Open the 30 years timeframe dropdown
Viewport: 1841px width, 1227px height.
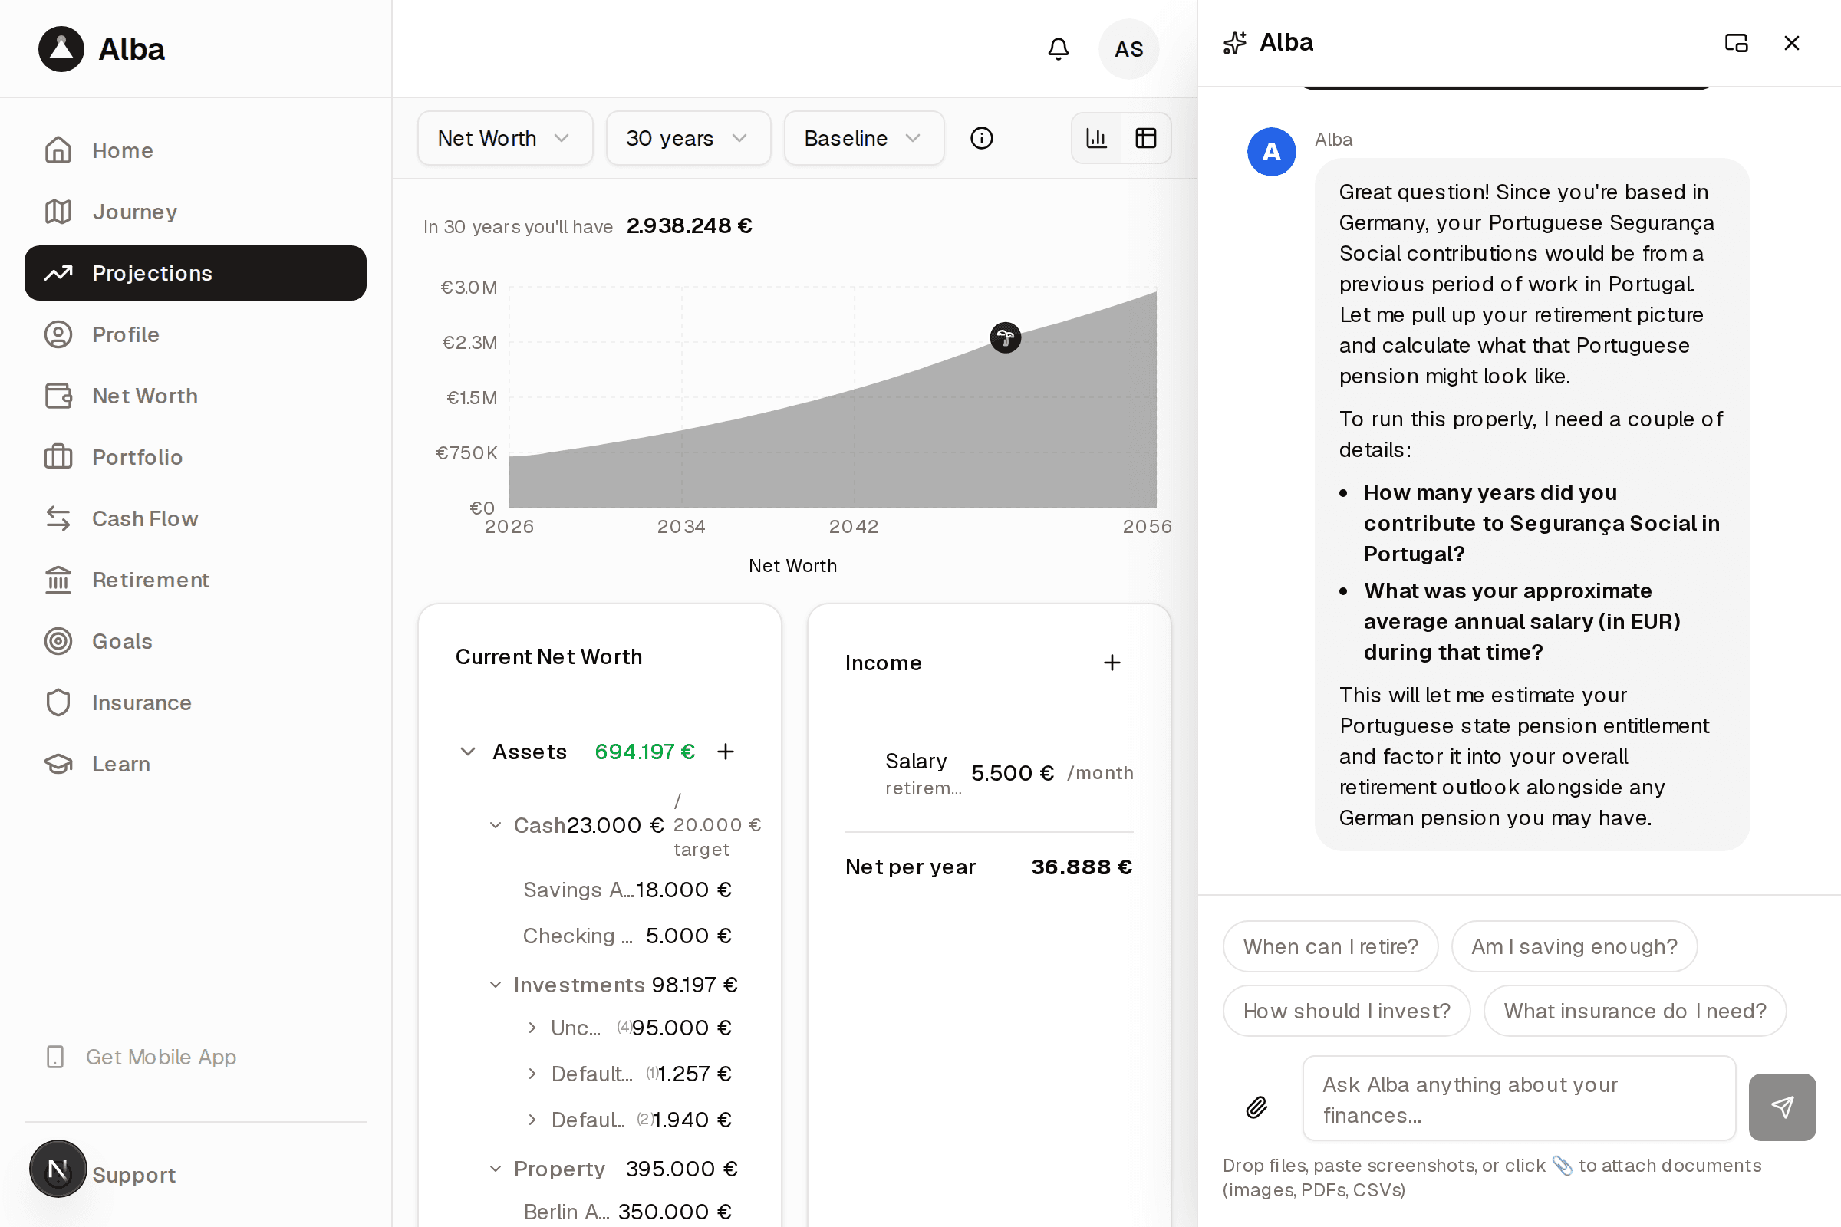click(x=688, y=138)
